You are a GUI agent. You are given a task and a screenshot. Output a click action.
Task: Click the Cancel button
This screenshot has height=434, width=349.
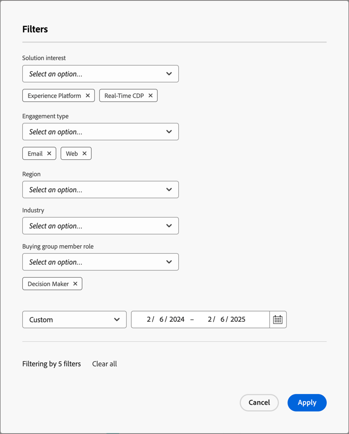tap(259, 402)
